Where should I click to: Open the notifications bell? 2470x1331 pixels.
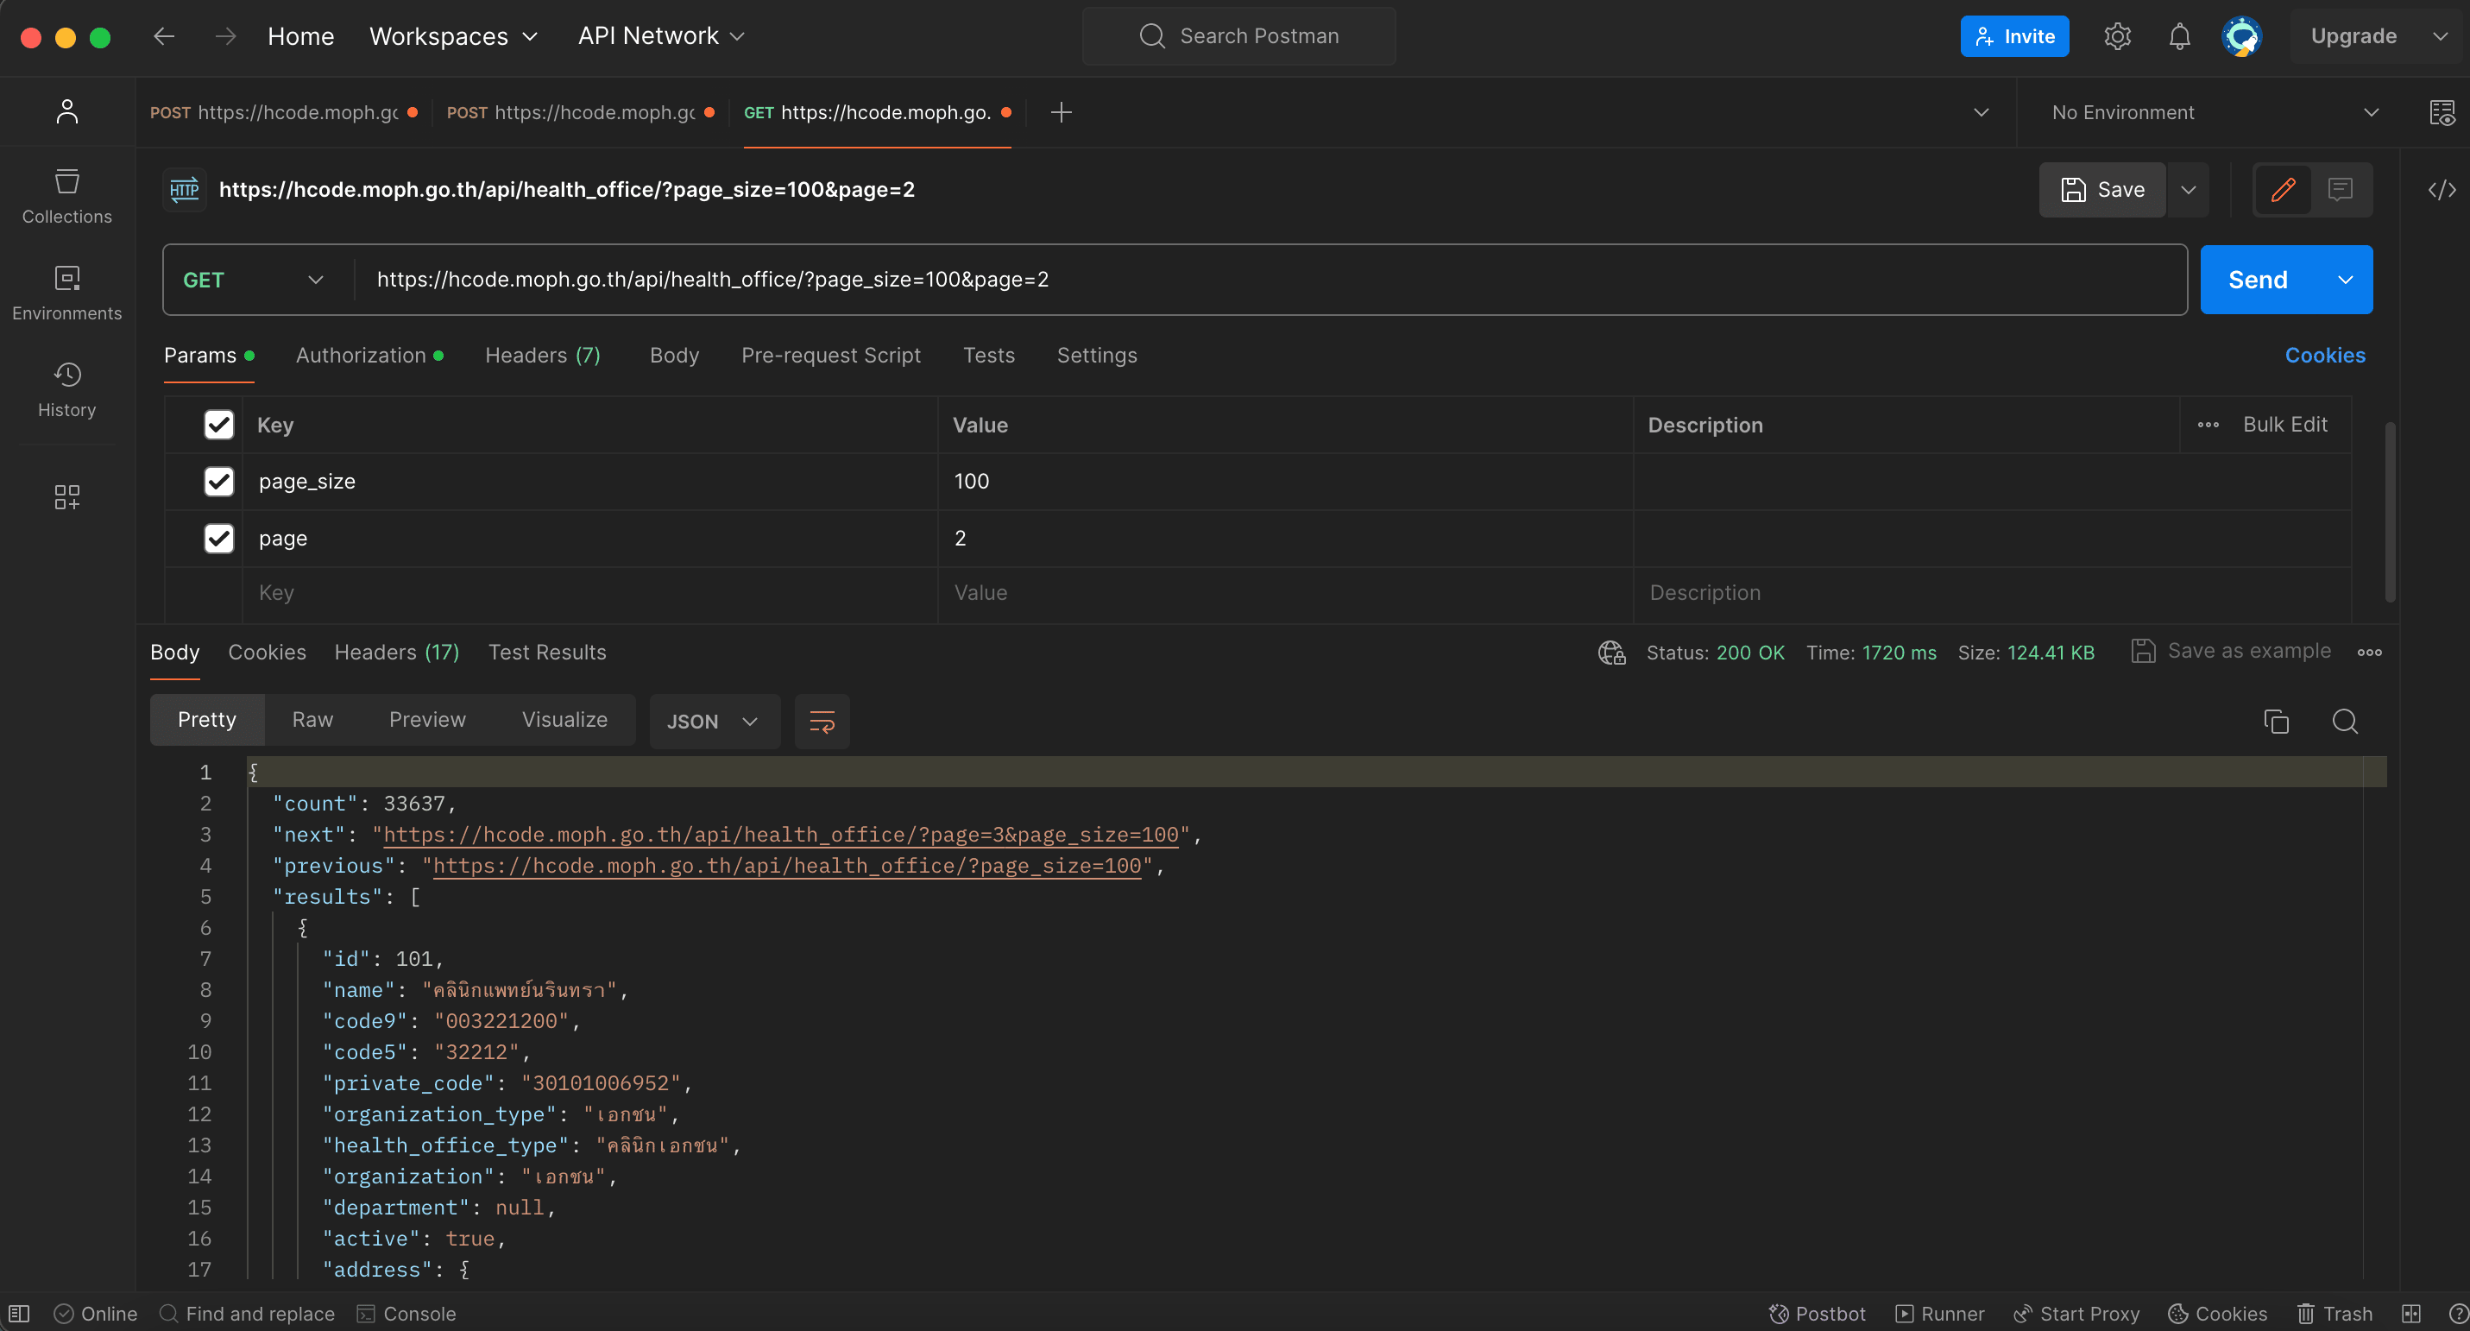pos(2178,36)
